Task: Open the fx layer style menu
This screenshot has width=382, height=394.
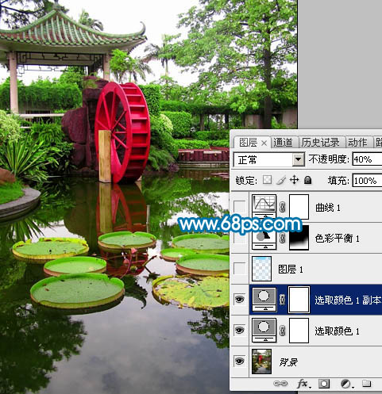Action: [303, 384]
